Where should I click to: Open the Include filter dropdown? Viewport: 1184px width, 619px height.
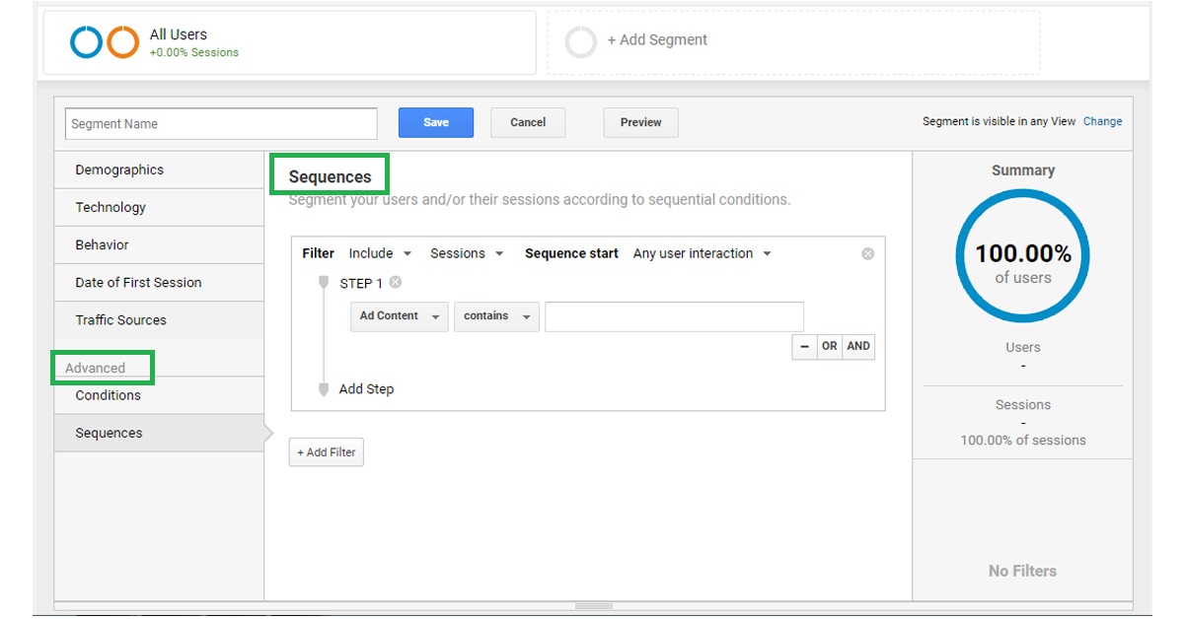pos(380,253)
